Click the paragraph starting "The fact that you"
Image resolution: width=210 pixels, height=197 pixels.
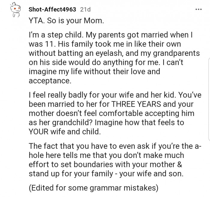(x=115, y=160)
